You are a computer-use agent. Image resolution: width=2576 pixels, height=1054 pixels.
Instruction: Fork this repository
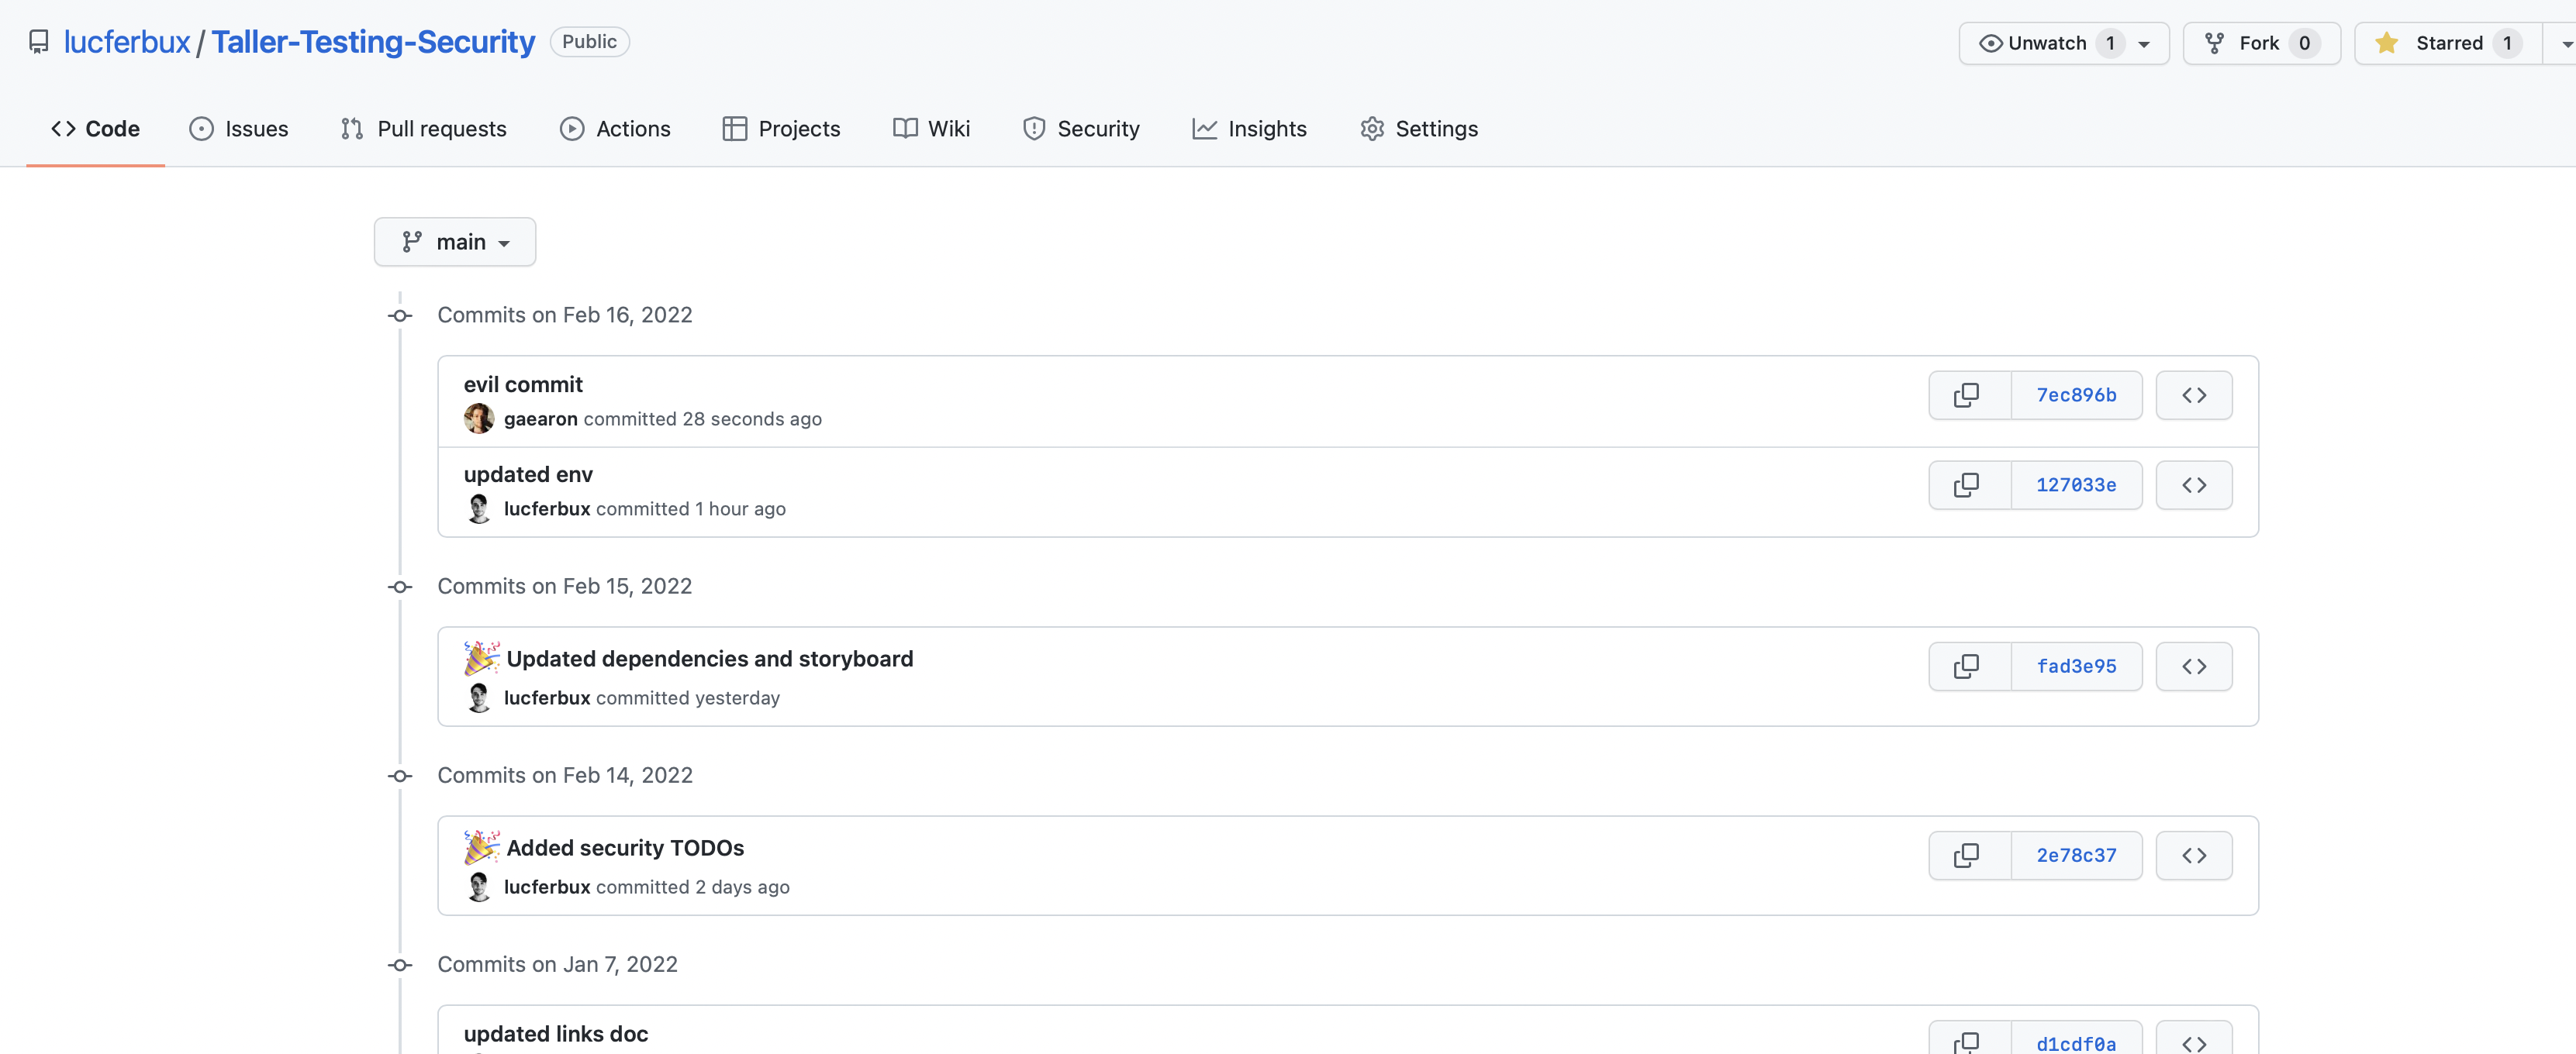2260,43
